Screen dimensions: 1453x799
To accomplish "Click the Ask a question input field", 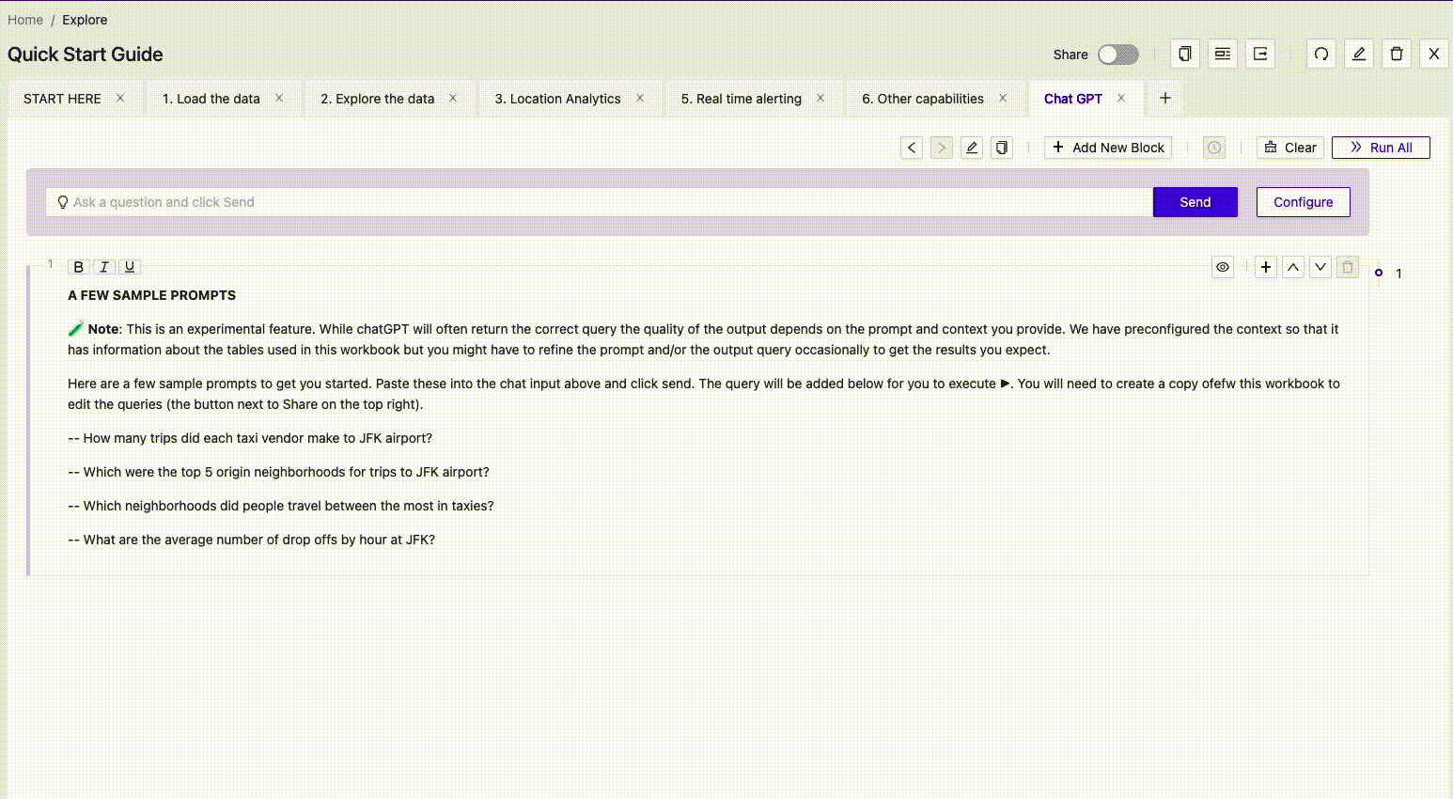I will 602,202.
